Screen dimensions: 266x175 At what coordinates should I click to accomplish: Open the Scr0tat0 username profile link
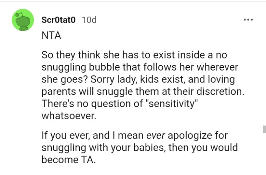click(59, 20)
